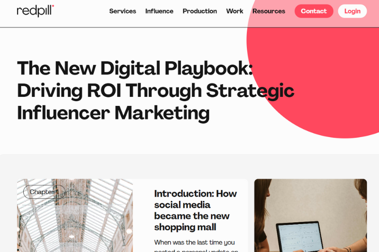Image resolution: width=379 pixels, height=252 pixels.
Task: Open the Work nav link
Action: pos(235,11)
